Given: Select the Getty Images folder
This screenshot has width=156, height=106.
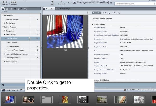Looking at the screenshot, I should click(12, 42).
